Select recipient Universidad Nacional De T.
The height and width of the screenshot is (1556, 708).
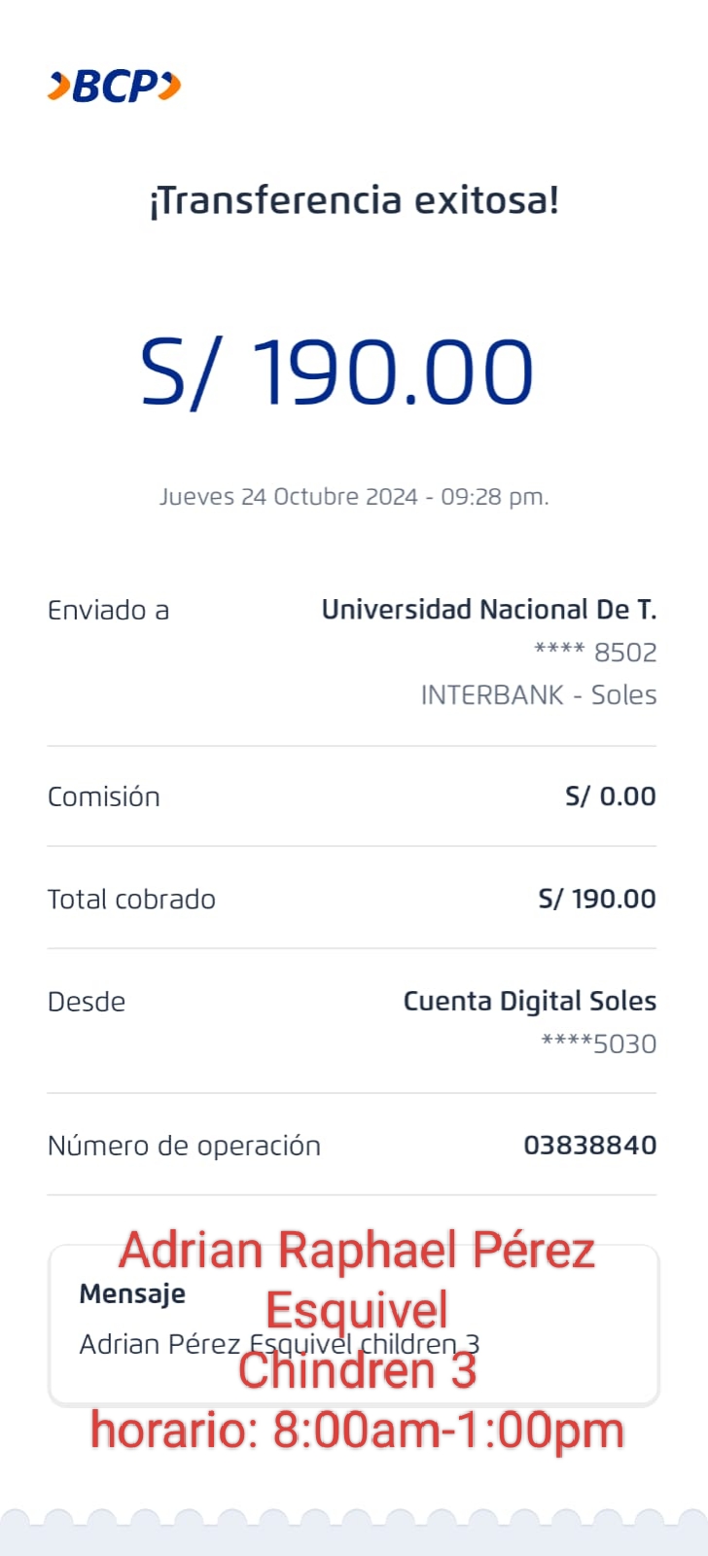(488, 610)
